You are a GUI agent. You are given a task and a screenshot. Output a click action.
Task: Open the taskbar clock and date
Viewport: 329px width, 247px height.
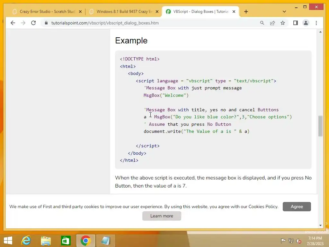[x=315, y=241]
